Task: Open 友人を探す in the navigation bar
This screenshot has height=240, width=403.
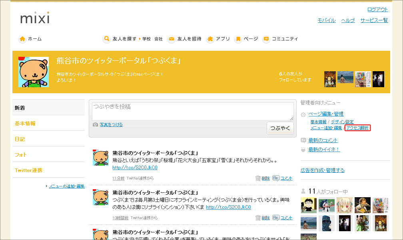Action: [x=124, y=39]
